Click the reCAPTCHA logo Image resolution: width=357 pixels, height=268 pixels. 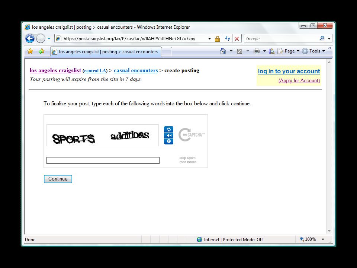click(192, 135)
